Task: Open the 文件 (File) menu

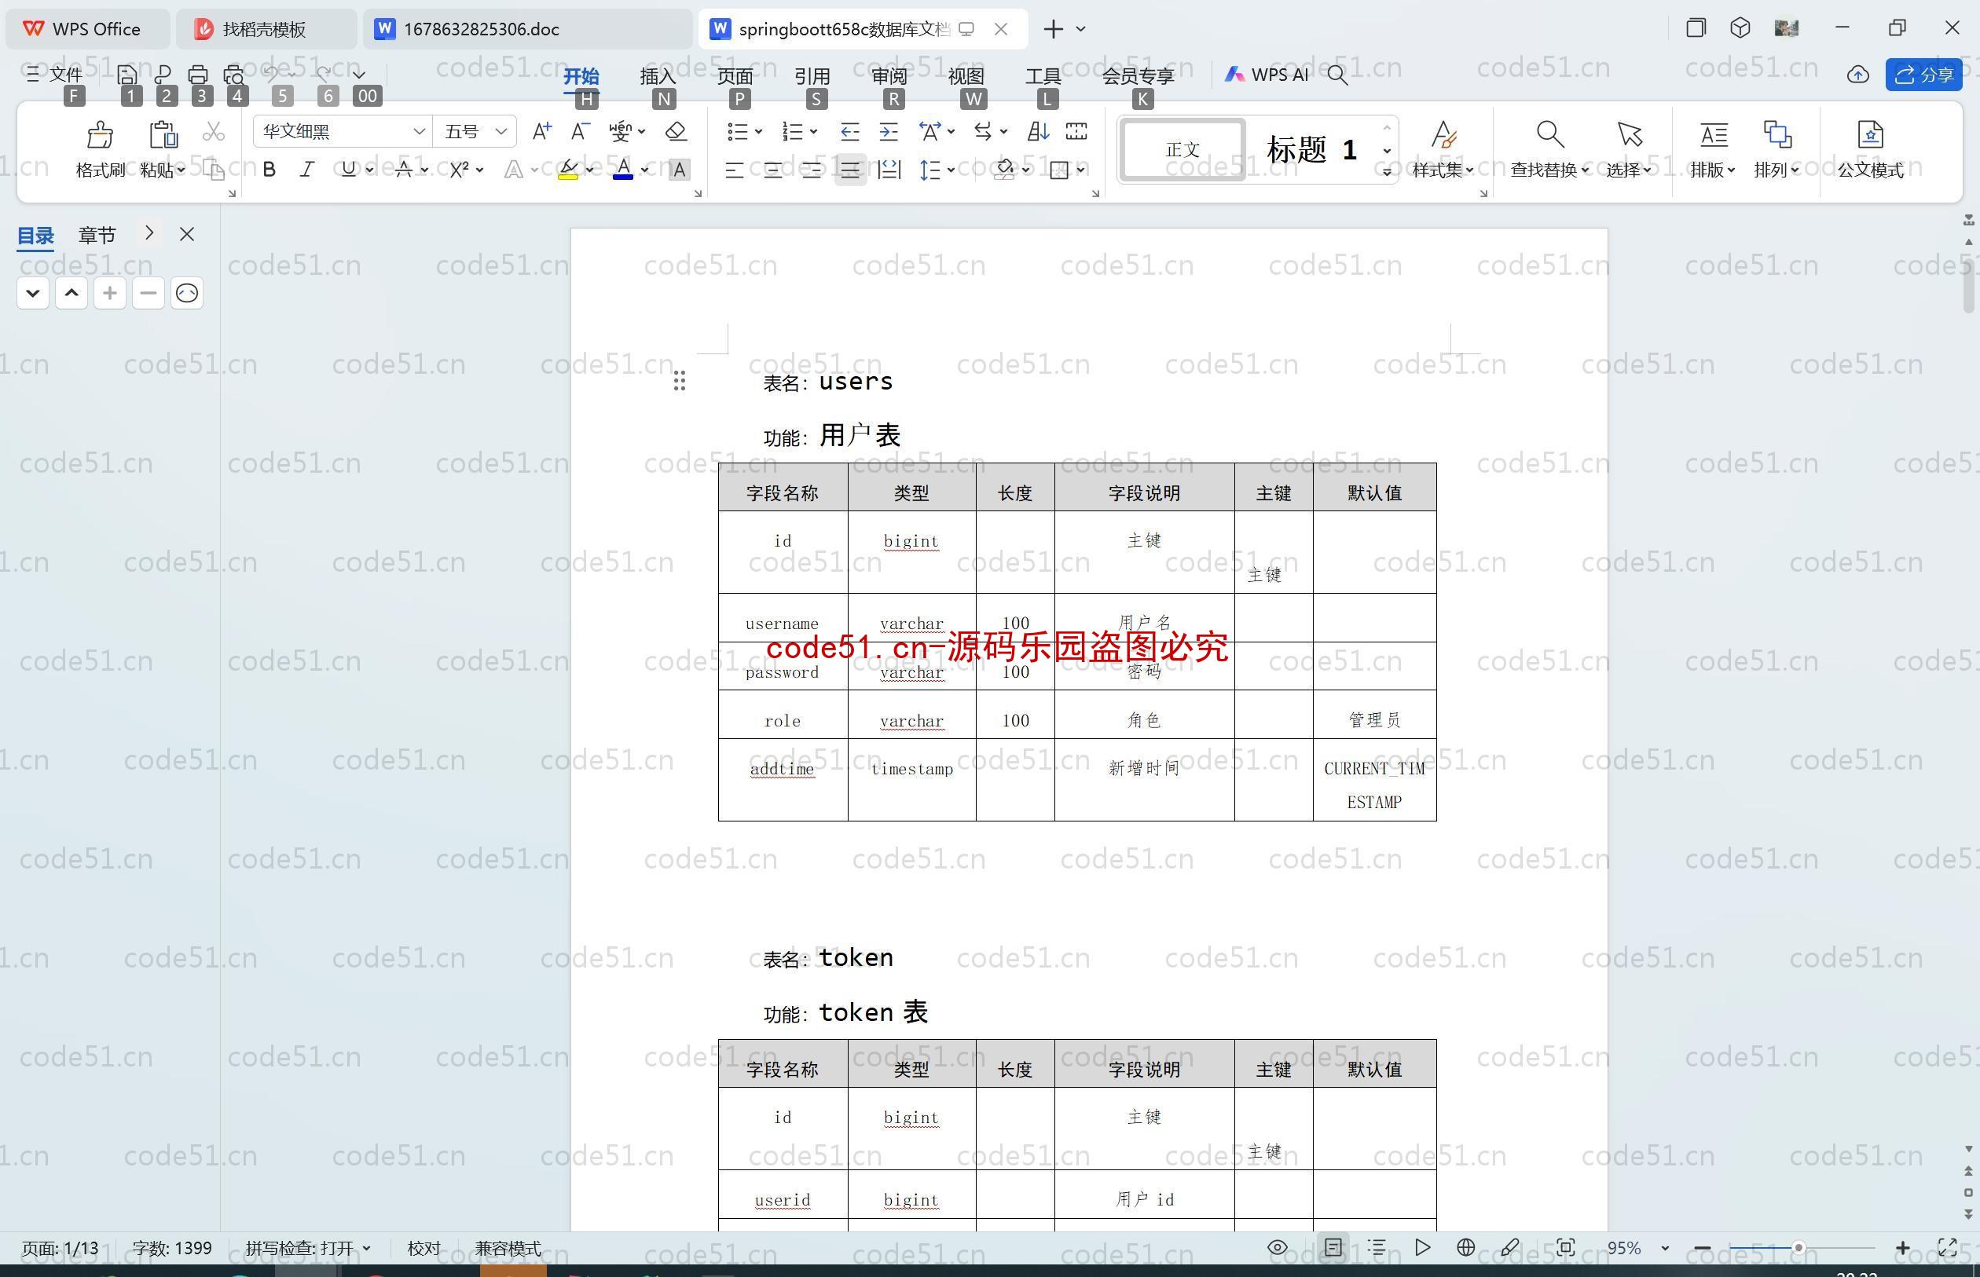Action: pyautogui.click(x=55, y=75)
